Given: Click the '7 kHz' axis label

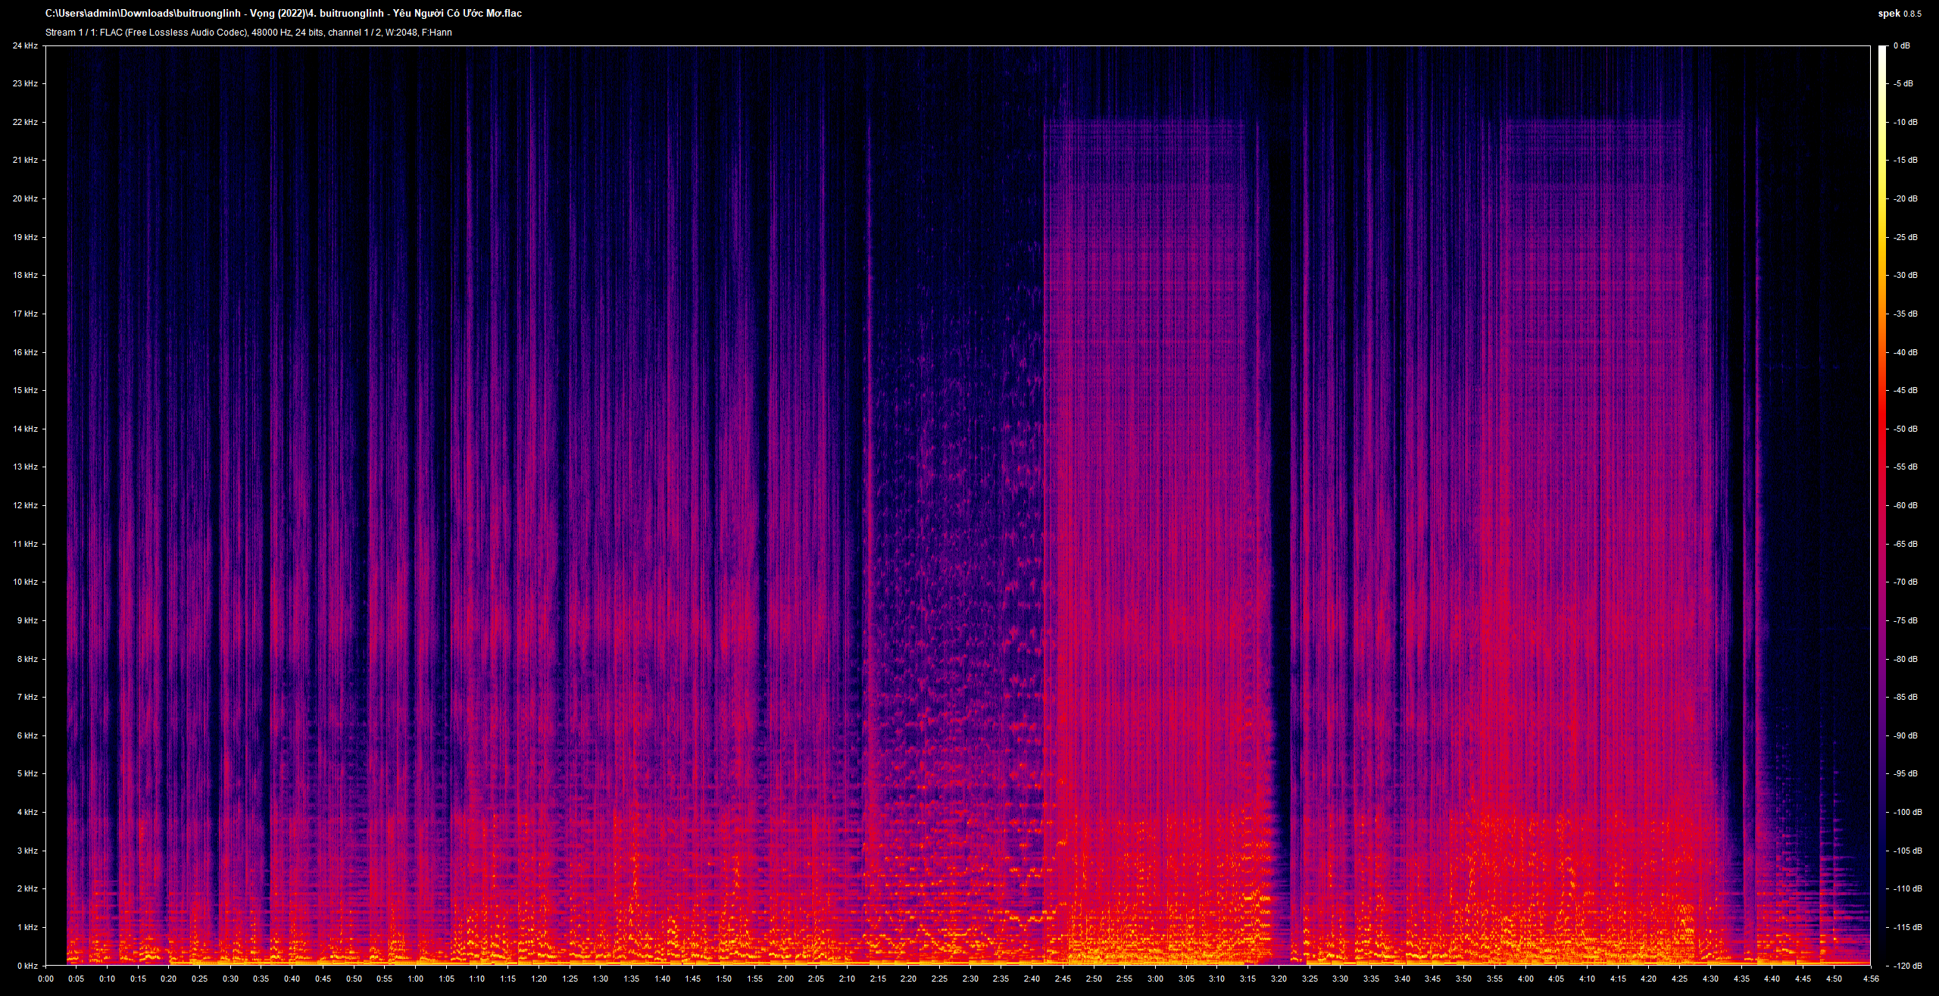Looking at the screenshot, I should click(x=27, y=697).
